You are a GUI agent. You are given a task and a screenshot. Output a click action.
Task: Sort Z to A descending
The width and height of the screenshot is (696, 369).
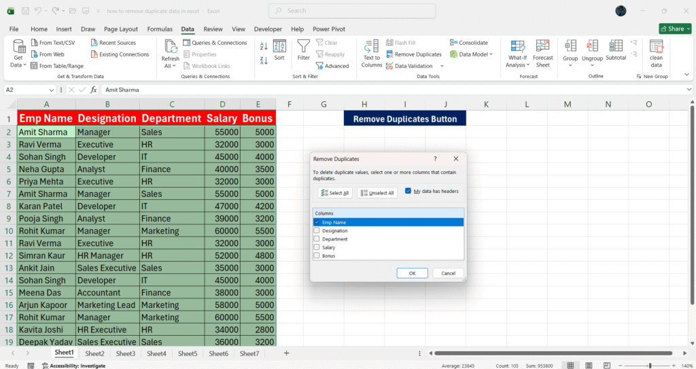pos(264,60)
